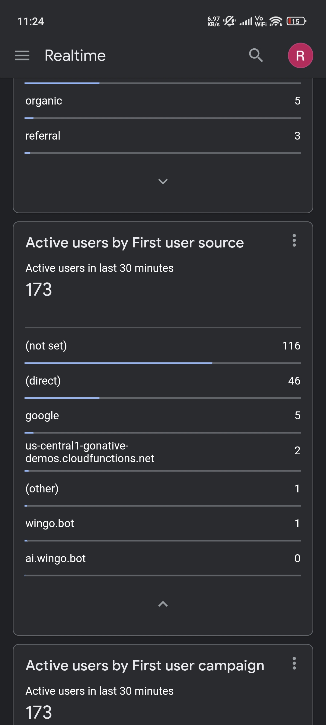Viewport: 326px width, 725px height.
Task: Select the referral row
Action: click(x=163, y=136)
